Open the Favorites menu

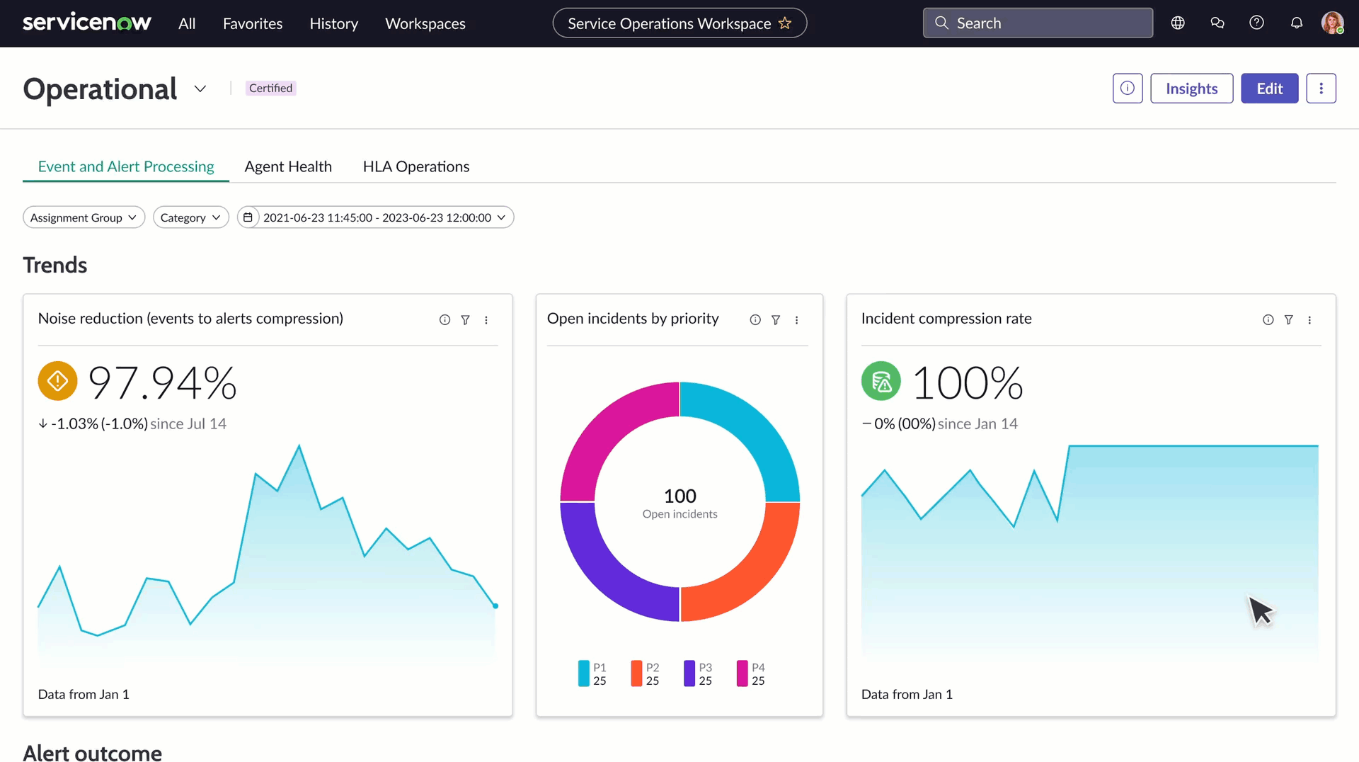253,23
